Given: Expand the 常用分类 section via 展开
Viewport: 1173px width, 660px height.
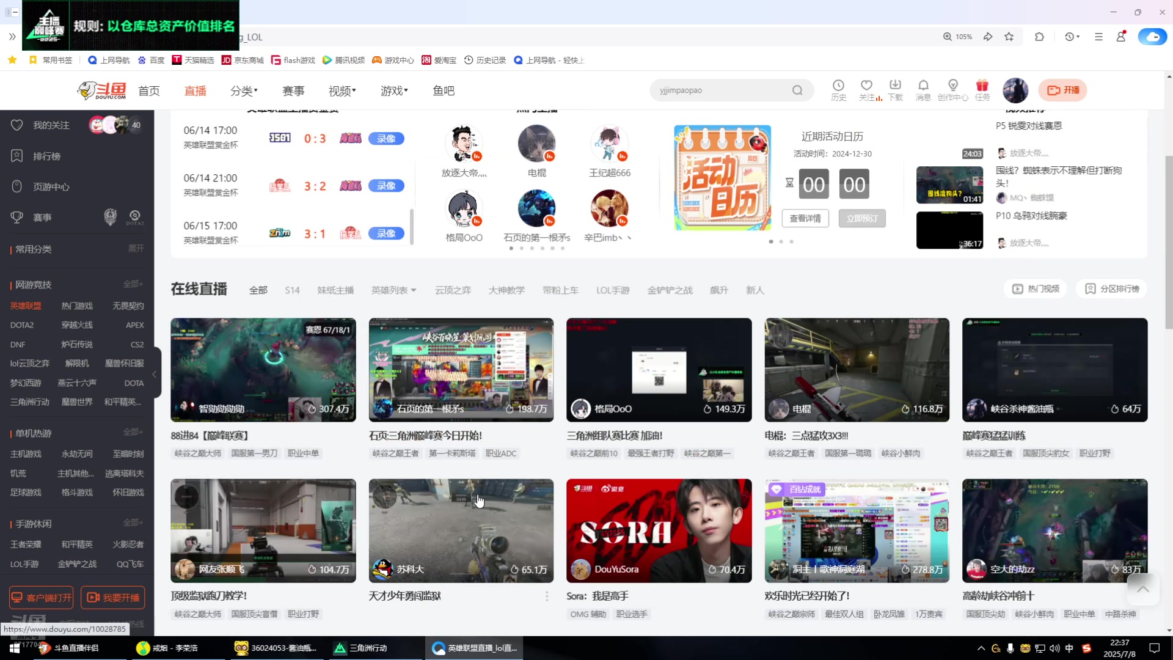Looking at the screenshot, I should pyautogui.click(x=136, y=249).
